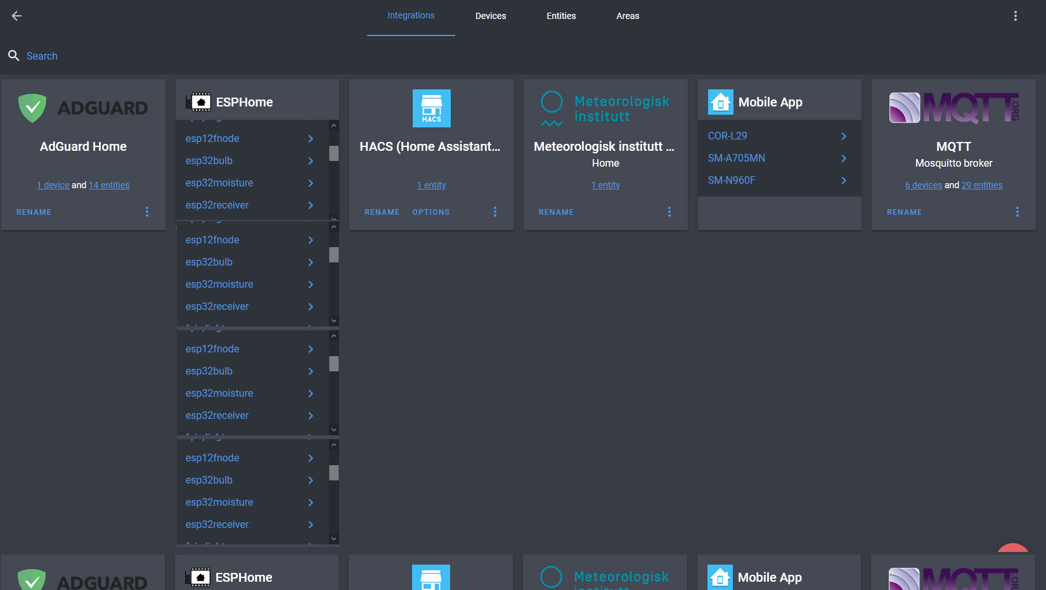The image size is (1046, 590).
Task: Open the Areas tab
Action: click(x=628, y=16)
